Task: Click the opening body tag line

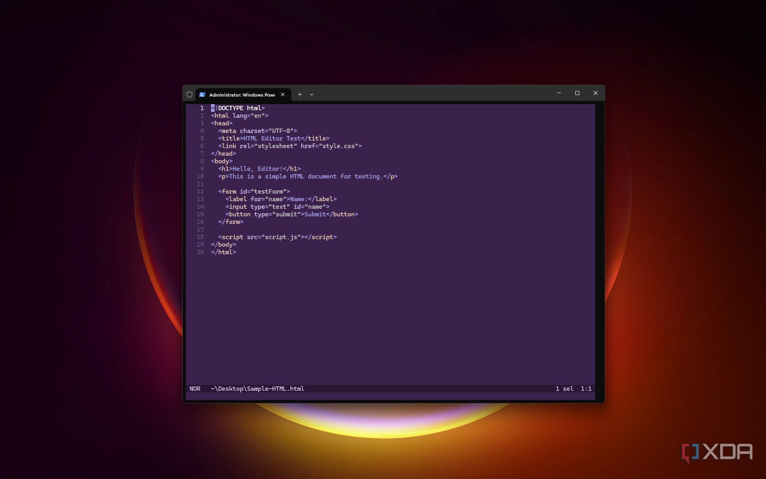Action: 222,161
